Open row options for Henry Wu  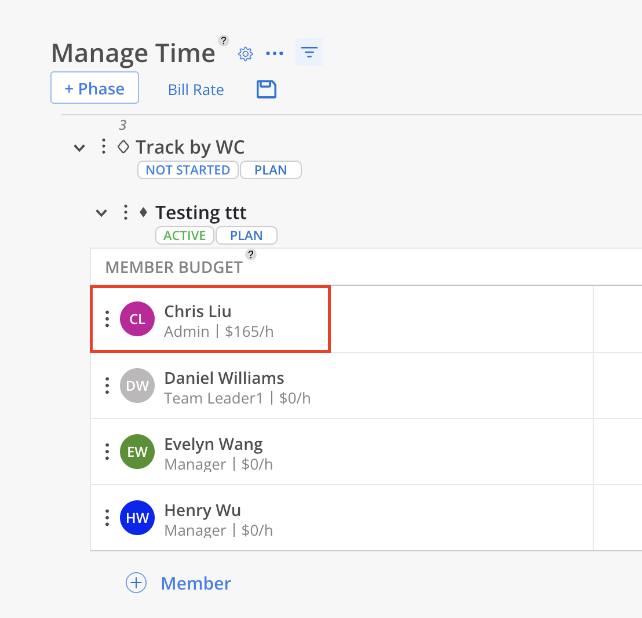[x=107, y=518]
